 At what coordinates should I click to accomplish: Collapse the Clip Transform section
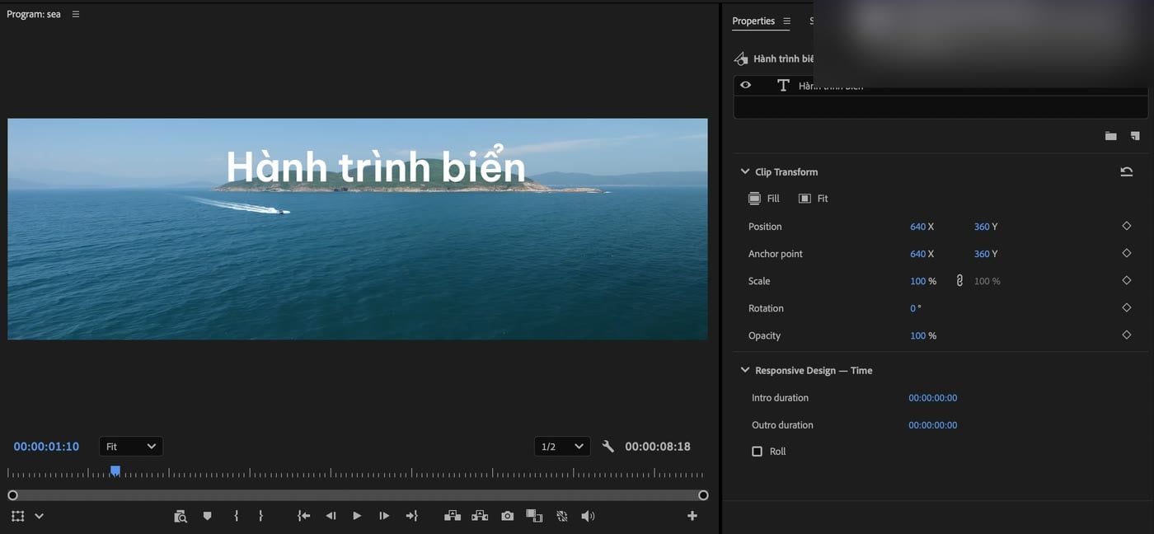744,171
